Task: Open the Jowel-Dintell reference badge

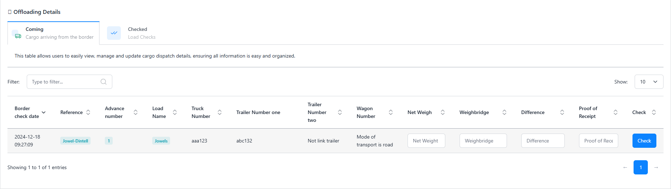Action: pos(75,141)
